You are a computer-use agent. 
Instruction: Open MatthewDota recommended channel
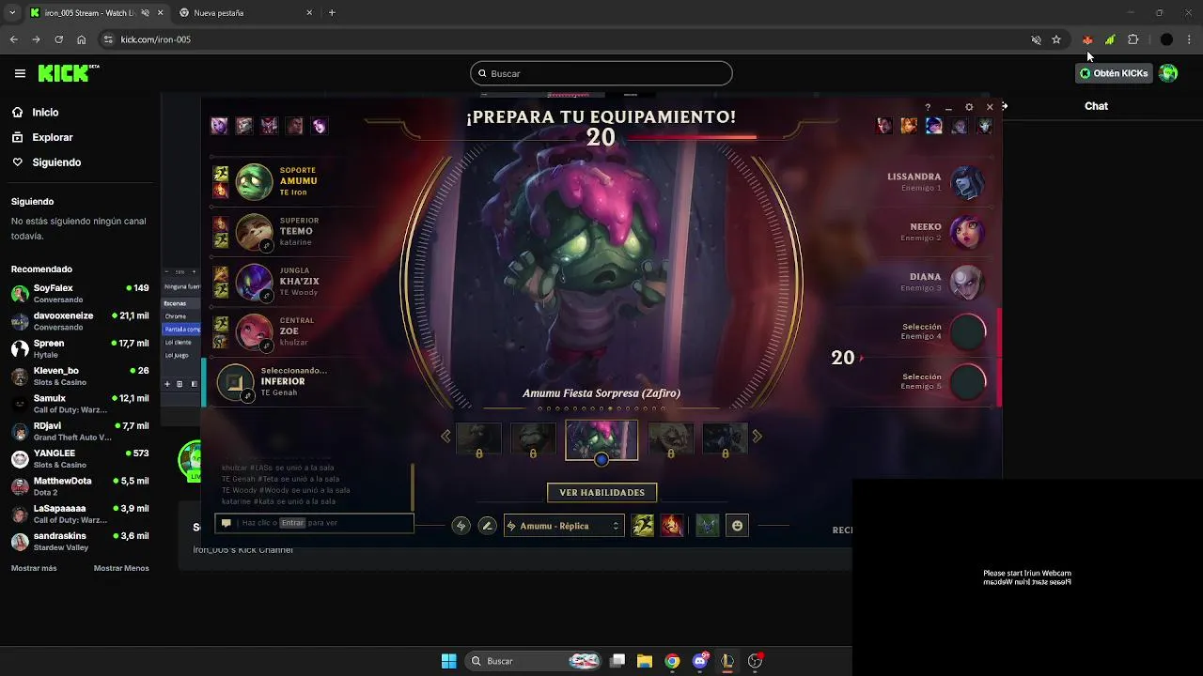pyautogui.click(x=80, y=486)
